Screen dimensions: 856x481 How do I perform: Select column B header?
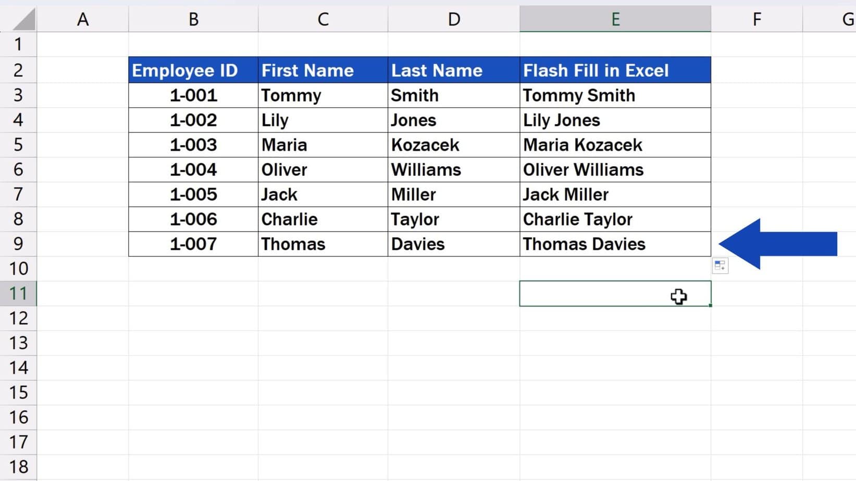193,19
